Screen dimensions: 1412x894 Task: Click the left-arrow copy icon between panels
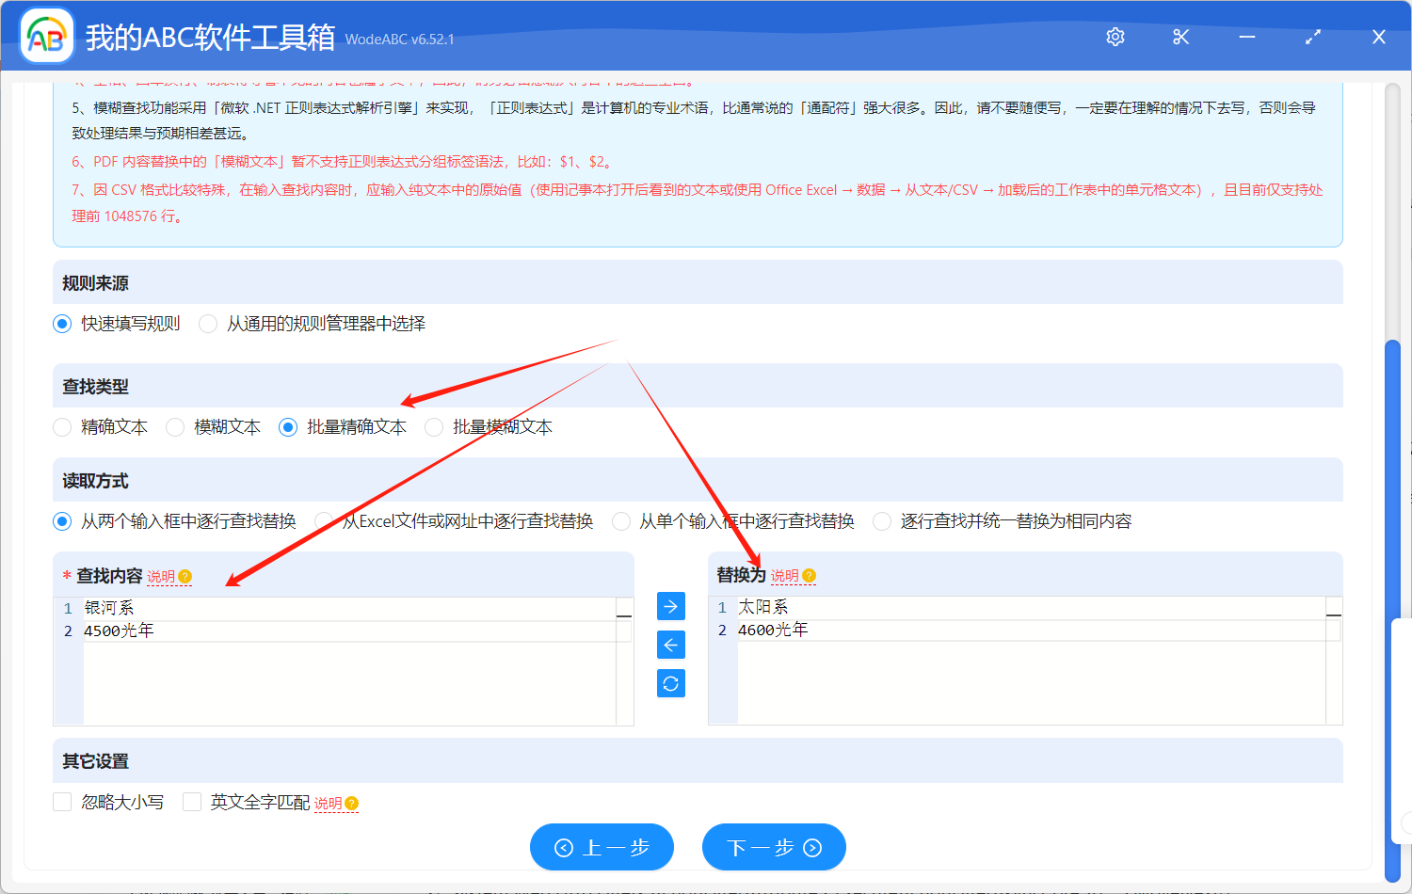[670, 645]
